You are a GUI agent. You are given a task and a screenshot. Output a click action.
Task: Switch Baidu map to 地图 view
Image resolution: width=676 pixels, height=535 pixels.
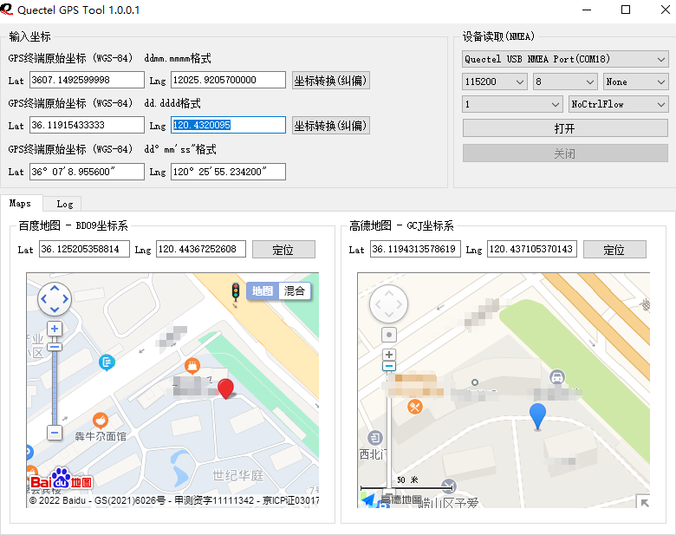click(263, 290)
